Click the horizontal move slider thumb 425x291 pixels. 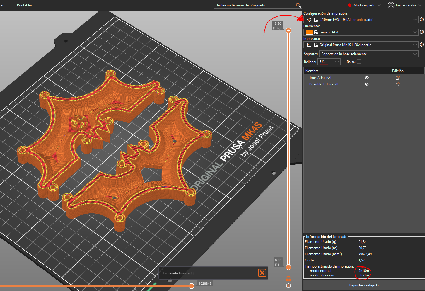click(192, 286)
